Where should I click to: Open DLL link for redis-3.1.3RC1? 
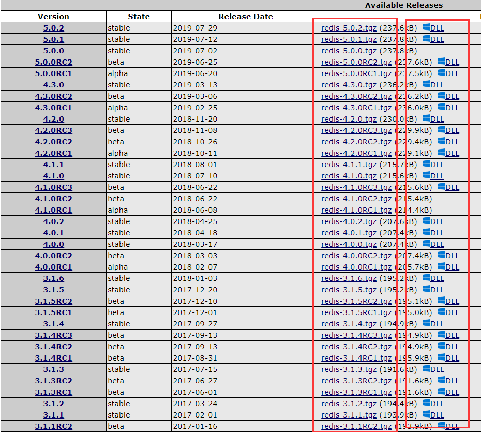pos(452,392)
